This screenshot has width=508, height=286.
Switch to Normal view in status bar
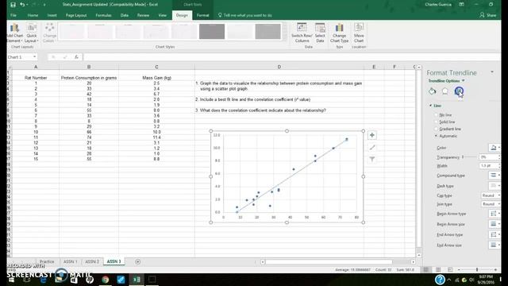pos(426,270)
